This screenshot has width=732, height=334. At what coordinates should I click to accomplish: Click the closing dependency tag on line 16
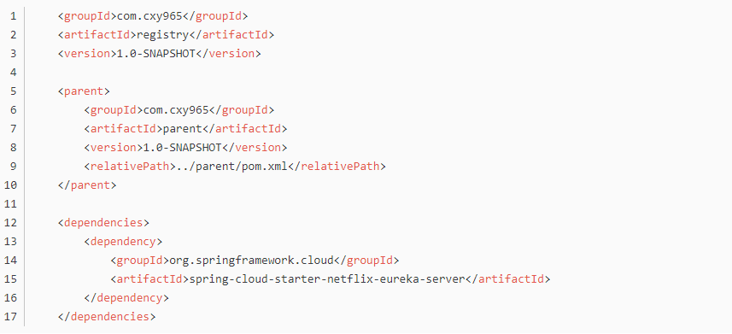pos(126,297)
